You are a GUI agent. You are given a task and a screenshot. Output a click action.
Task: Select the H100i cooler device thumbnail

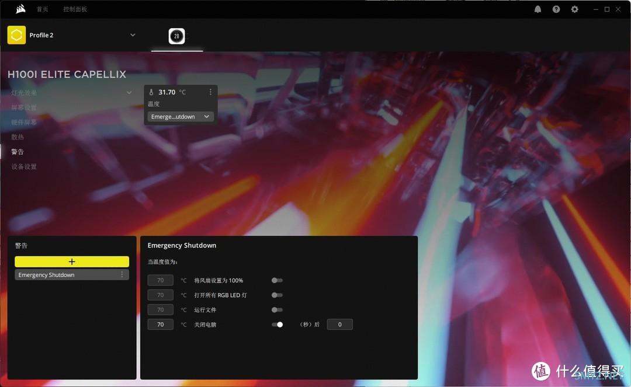(x=176, y=36)
